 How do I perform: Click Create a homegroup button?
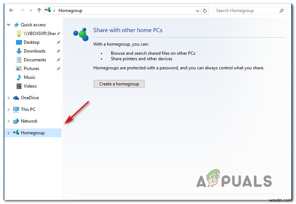[119, 84]
